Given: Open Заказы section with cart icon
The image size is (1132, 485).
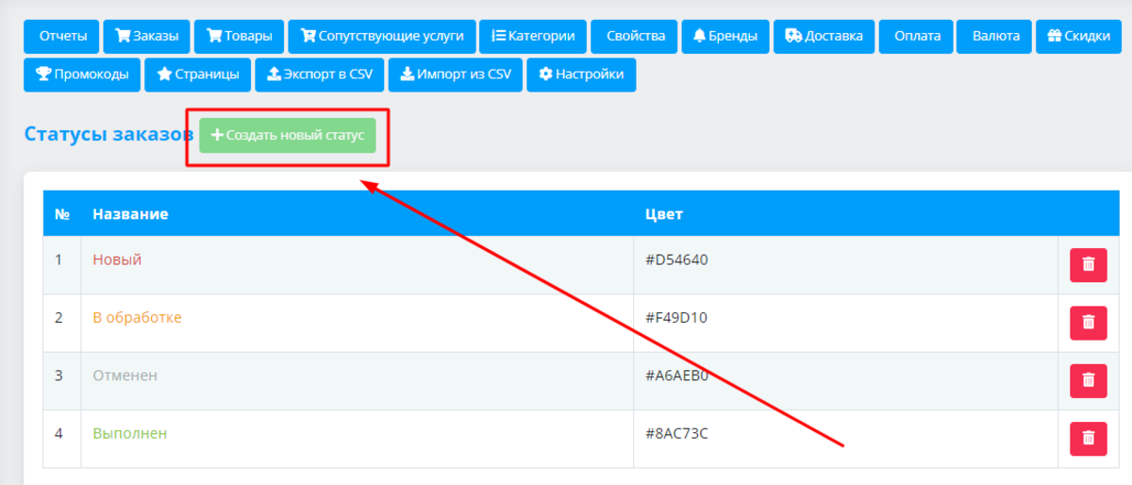Looking at the screenshot, I should pos(146,37).
